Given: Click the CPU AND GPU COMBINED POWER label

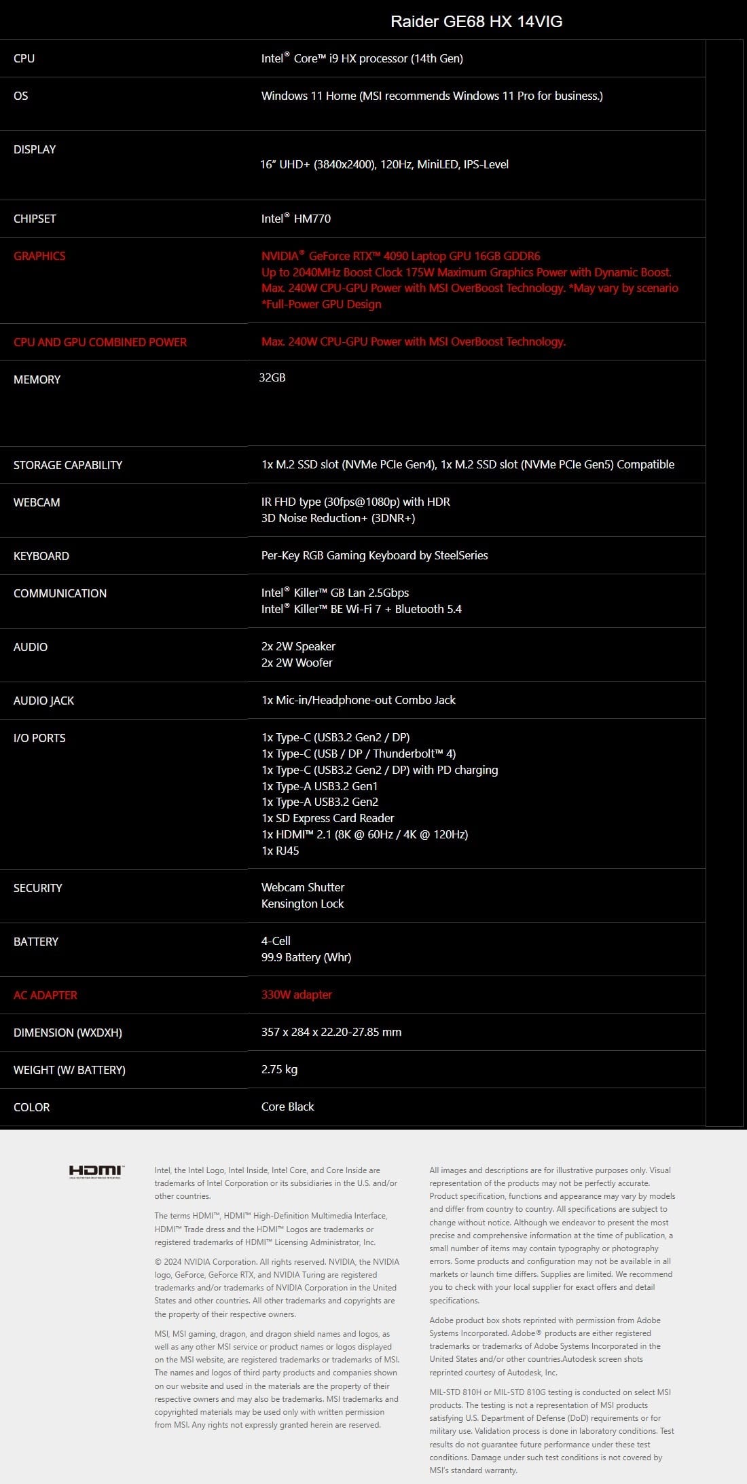Looking at the screenshot, I should (100, 342).
